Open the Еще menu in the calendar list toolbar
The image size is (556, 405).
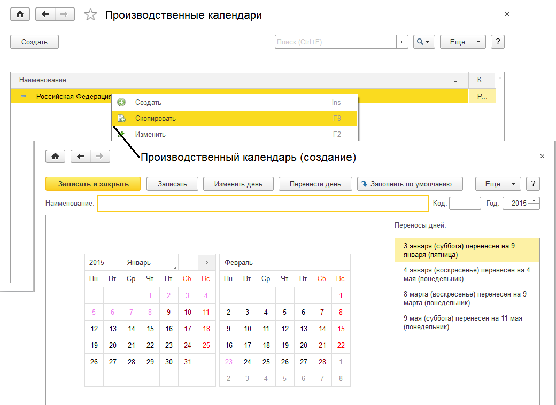tap(462, 42)
